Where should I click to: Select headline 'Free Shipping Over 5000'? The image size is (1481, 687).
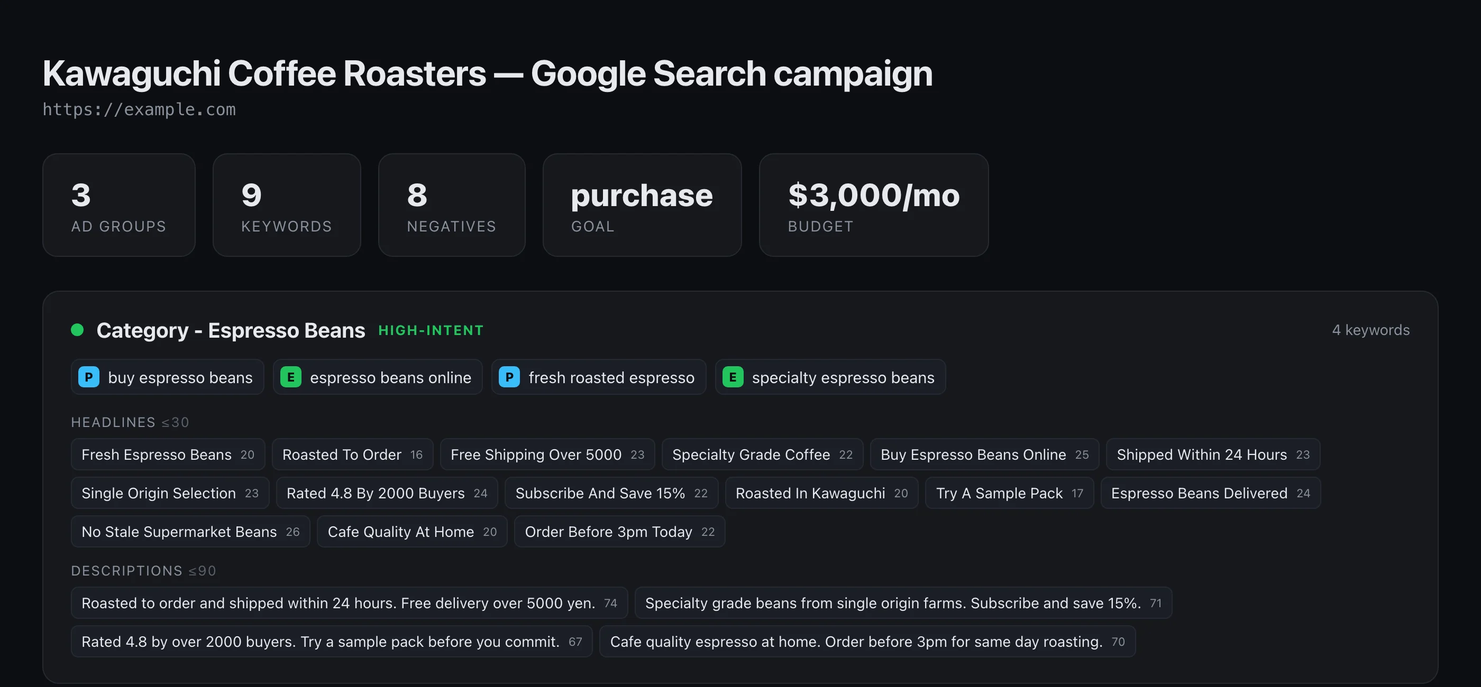click(547, 454)
